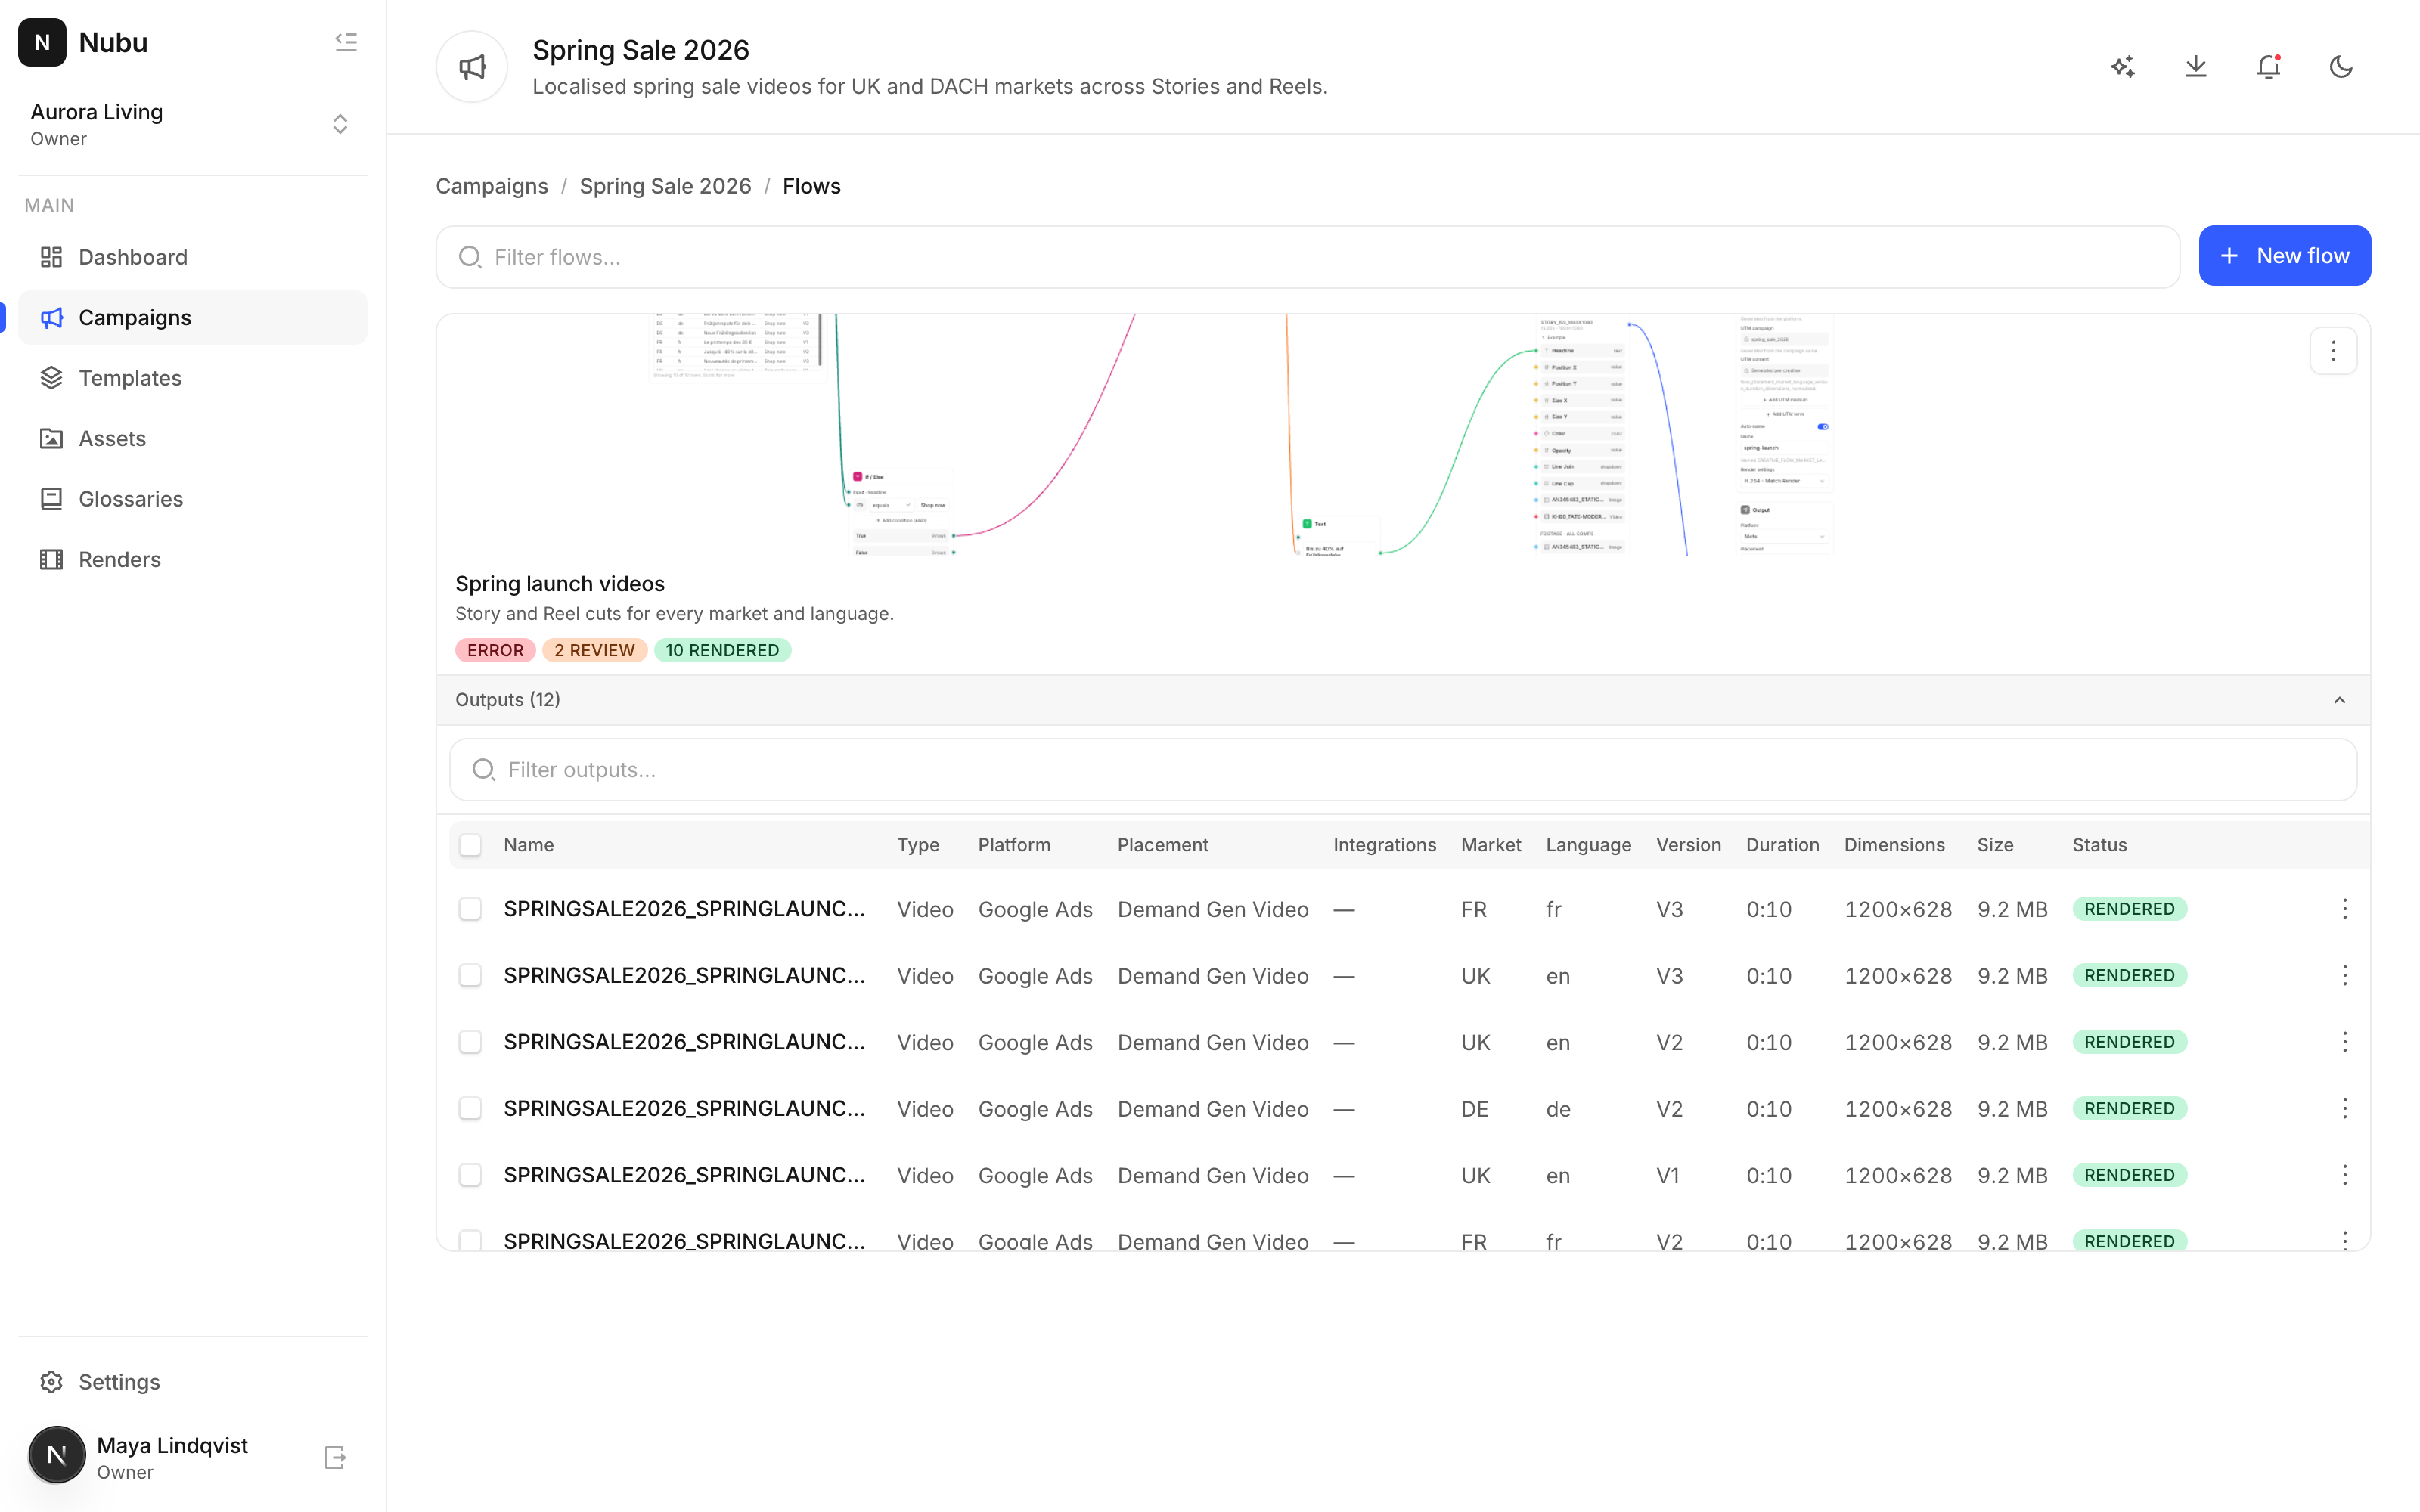This screenshot has width=2420, height=1512.
Task: Click RENDERED status in DE V2 row
Action: [x=2129, y=1109]
